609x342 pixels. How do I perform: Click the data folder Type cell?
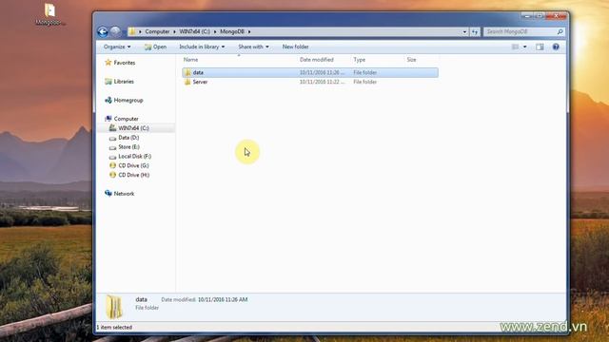pos(365,72)
